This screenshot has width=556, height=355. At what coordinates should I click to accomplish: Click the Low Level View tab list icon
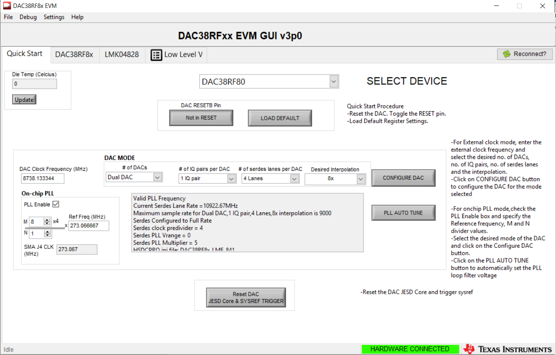click(156, 55)
